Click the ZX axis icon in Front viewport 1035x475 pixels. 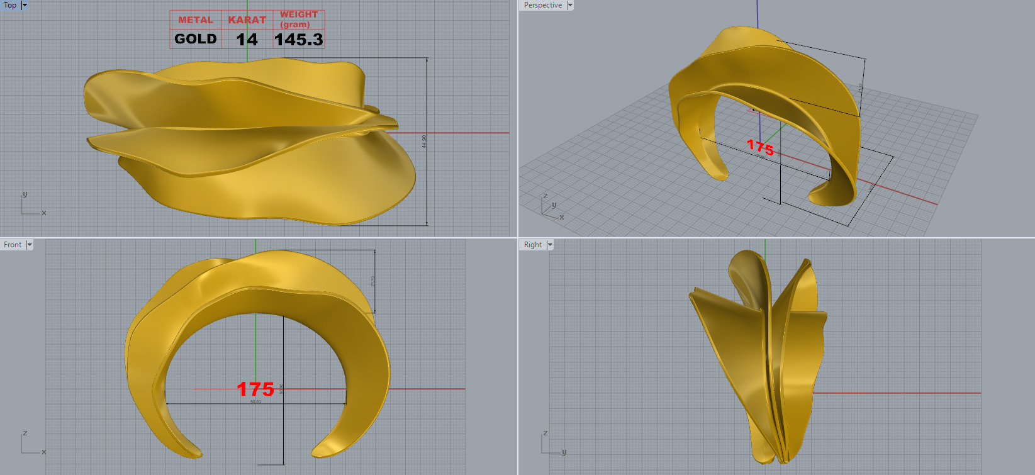coord(33,443)
